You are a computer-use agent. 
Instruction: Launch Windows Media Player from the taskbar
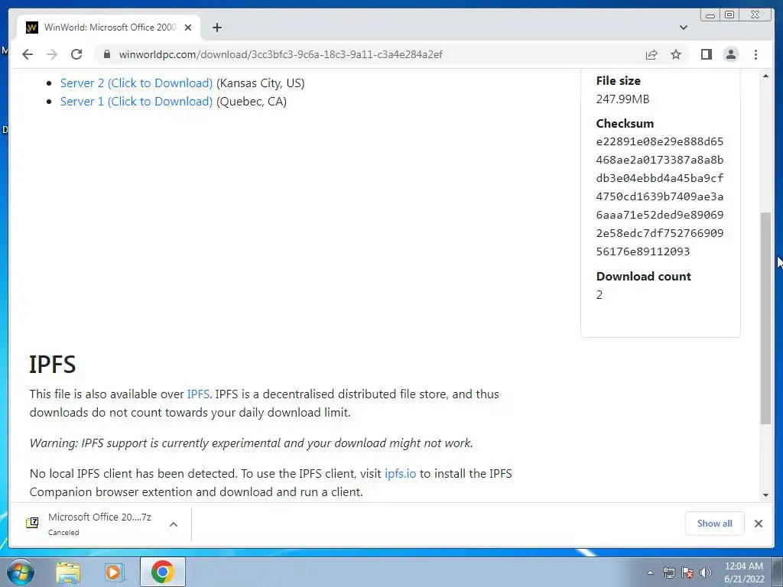pos(115,572)
